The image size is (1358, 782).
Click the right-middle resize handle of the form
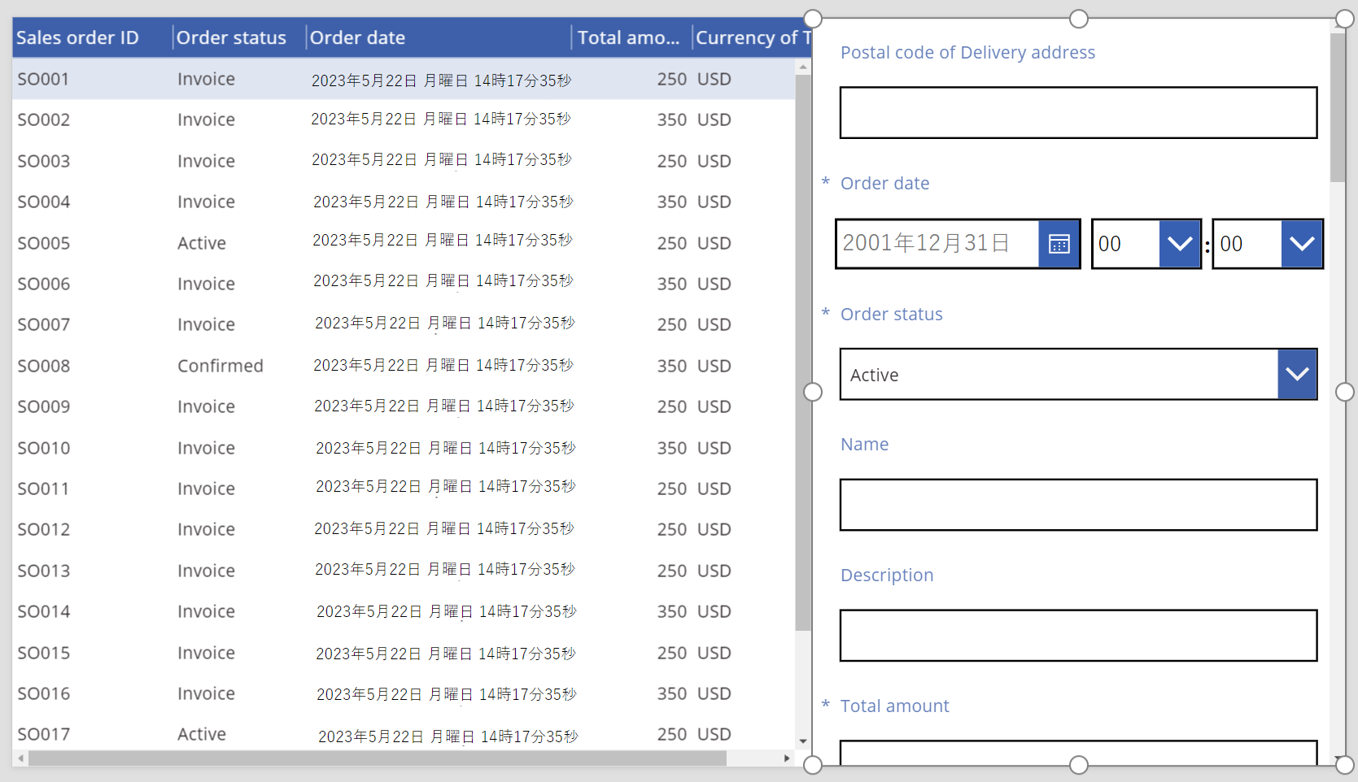1345,392
